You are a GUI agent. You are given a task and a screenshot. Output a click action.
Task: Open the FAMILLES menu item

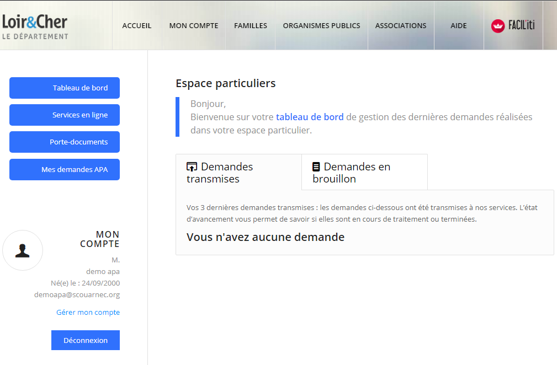click(x=250, y=25)
